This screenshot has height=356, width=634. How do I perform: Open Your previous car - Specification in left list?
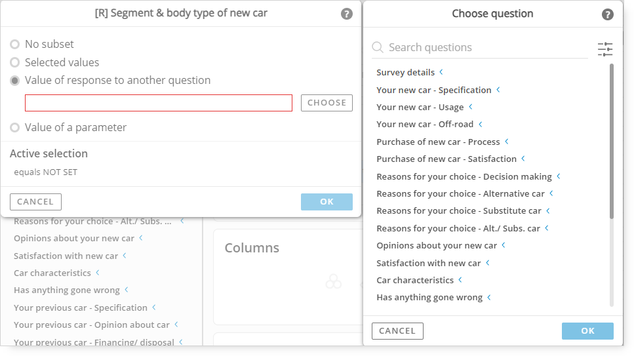tap(81, 308)
